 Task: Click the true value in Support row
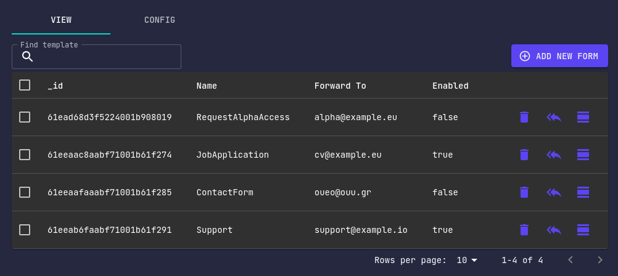click(443, 230)
